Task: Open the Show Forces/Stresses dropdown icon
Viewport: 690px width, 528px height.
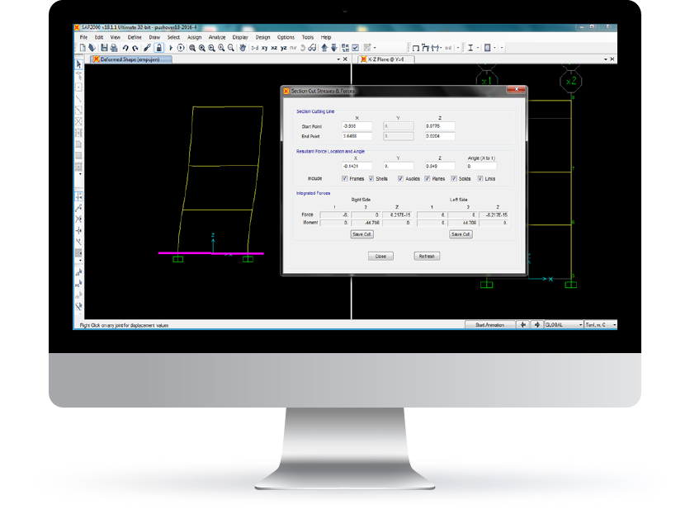Action: pos(436,48)
